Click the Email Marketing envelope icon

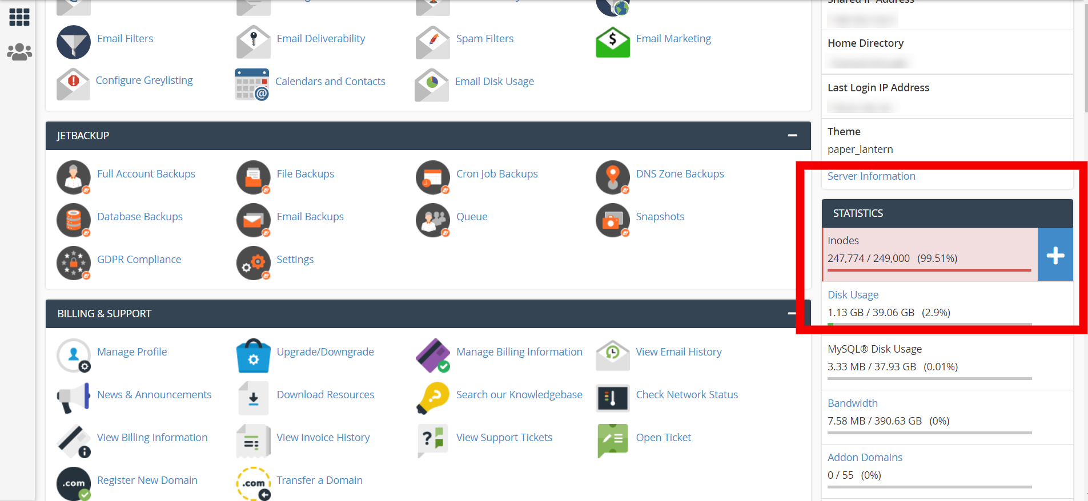pos(612,42)
